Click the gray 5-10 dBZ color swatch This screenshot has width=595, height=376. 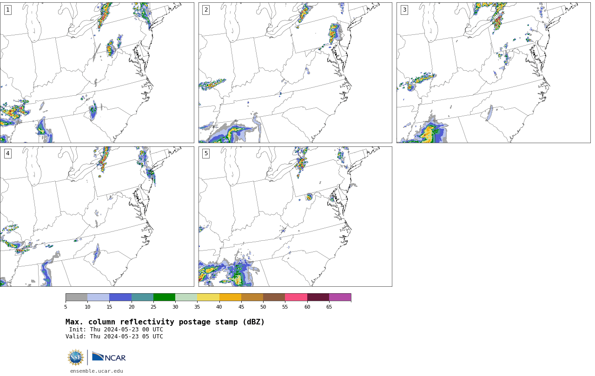tap(76, 297)
